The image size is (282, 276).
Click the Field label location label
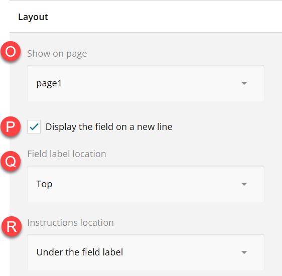pyautogui.click(x=67, y=154)
